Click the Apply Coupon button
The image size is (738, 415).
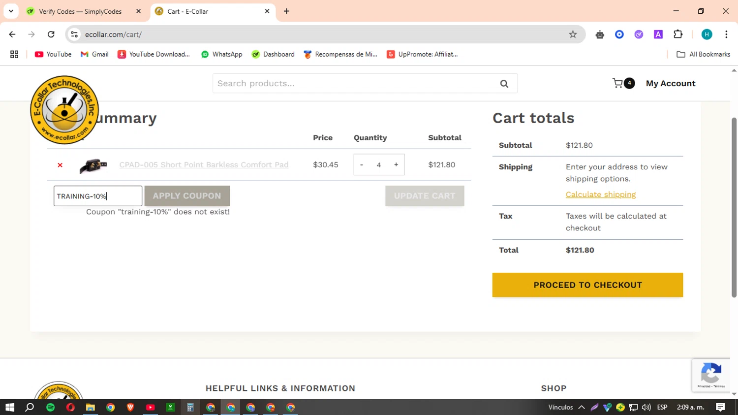[187, 196]
